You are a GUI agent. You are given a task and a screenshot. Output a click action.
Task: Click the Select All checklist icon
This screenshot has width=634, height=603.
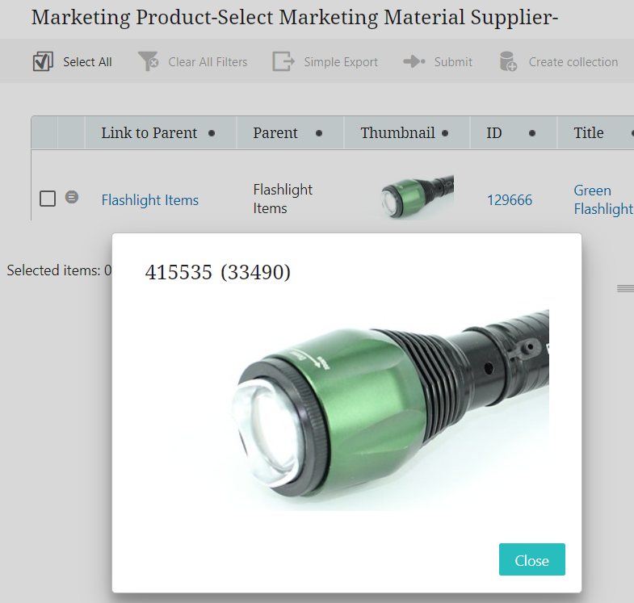(x=43, y=61)
